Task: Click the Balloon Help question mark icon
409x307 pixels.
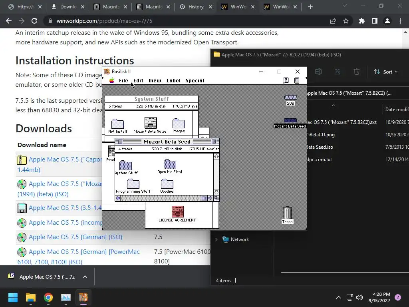Action: pyautogui.click(x=286, y=80)
